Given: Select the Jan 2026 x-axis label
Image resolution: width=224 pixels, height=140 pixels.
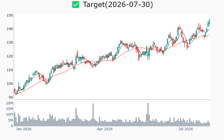Looking at the screenshot, I should pos(24,129).
